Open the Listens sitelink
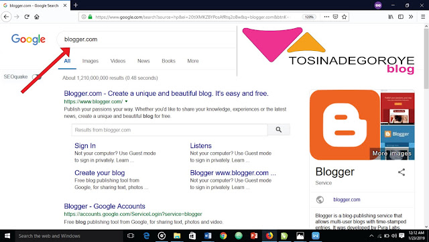Image resolution: width=429 pixels, height=242 pixels. point(201,145)
